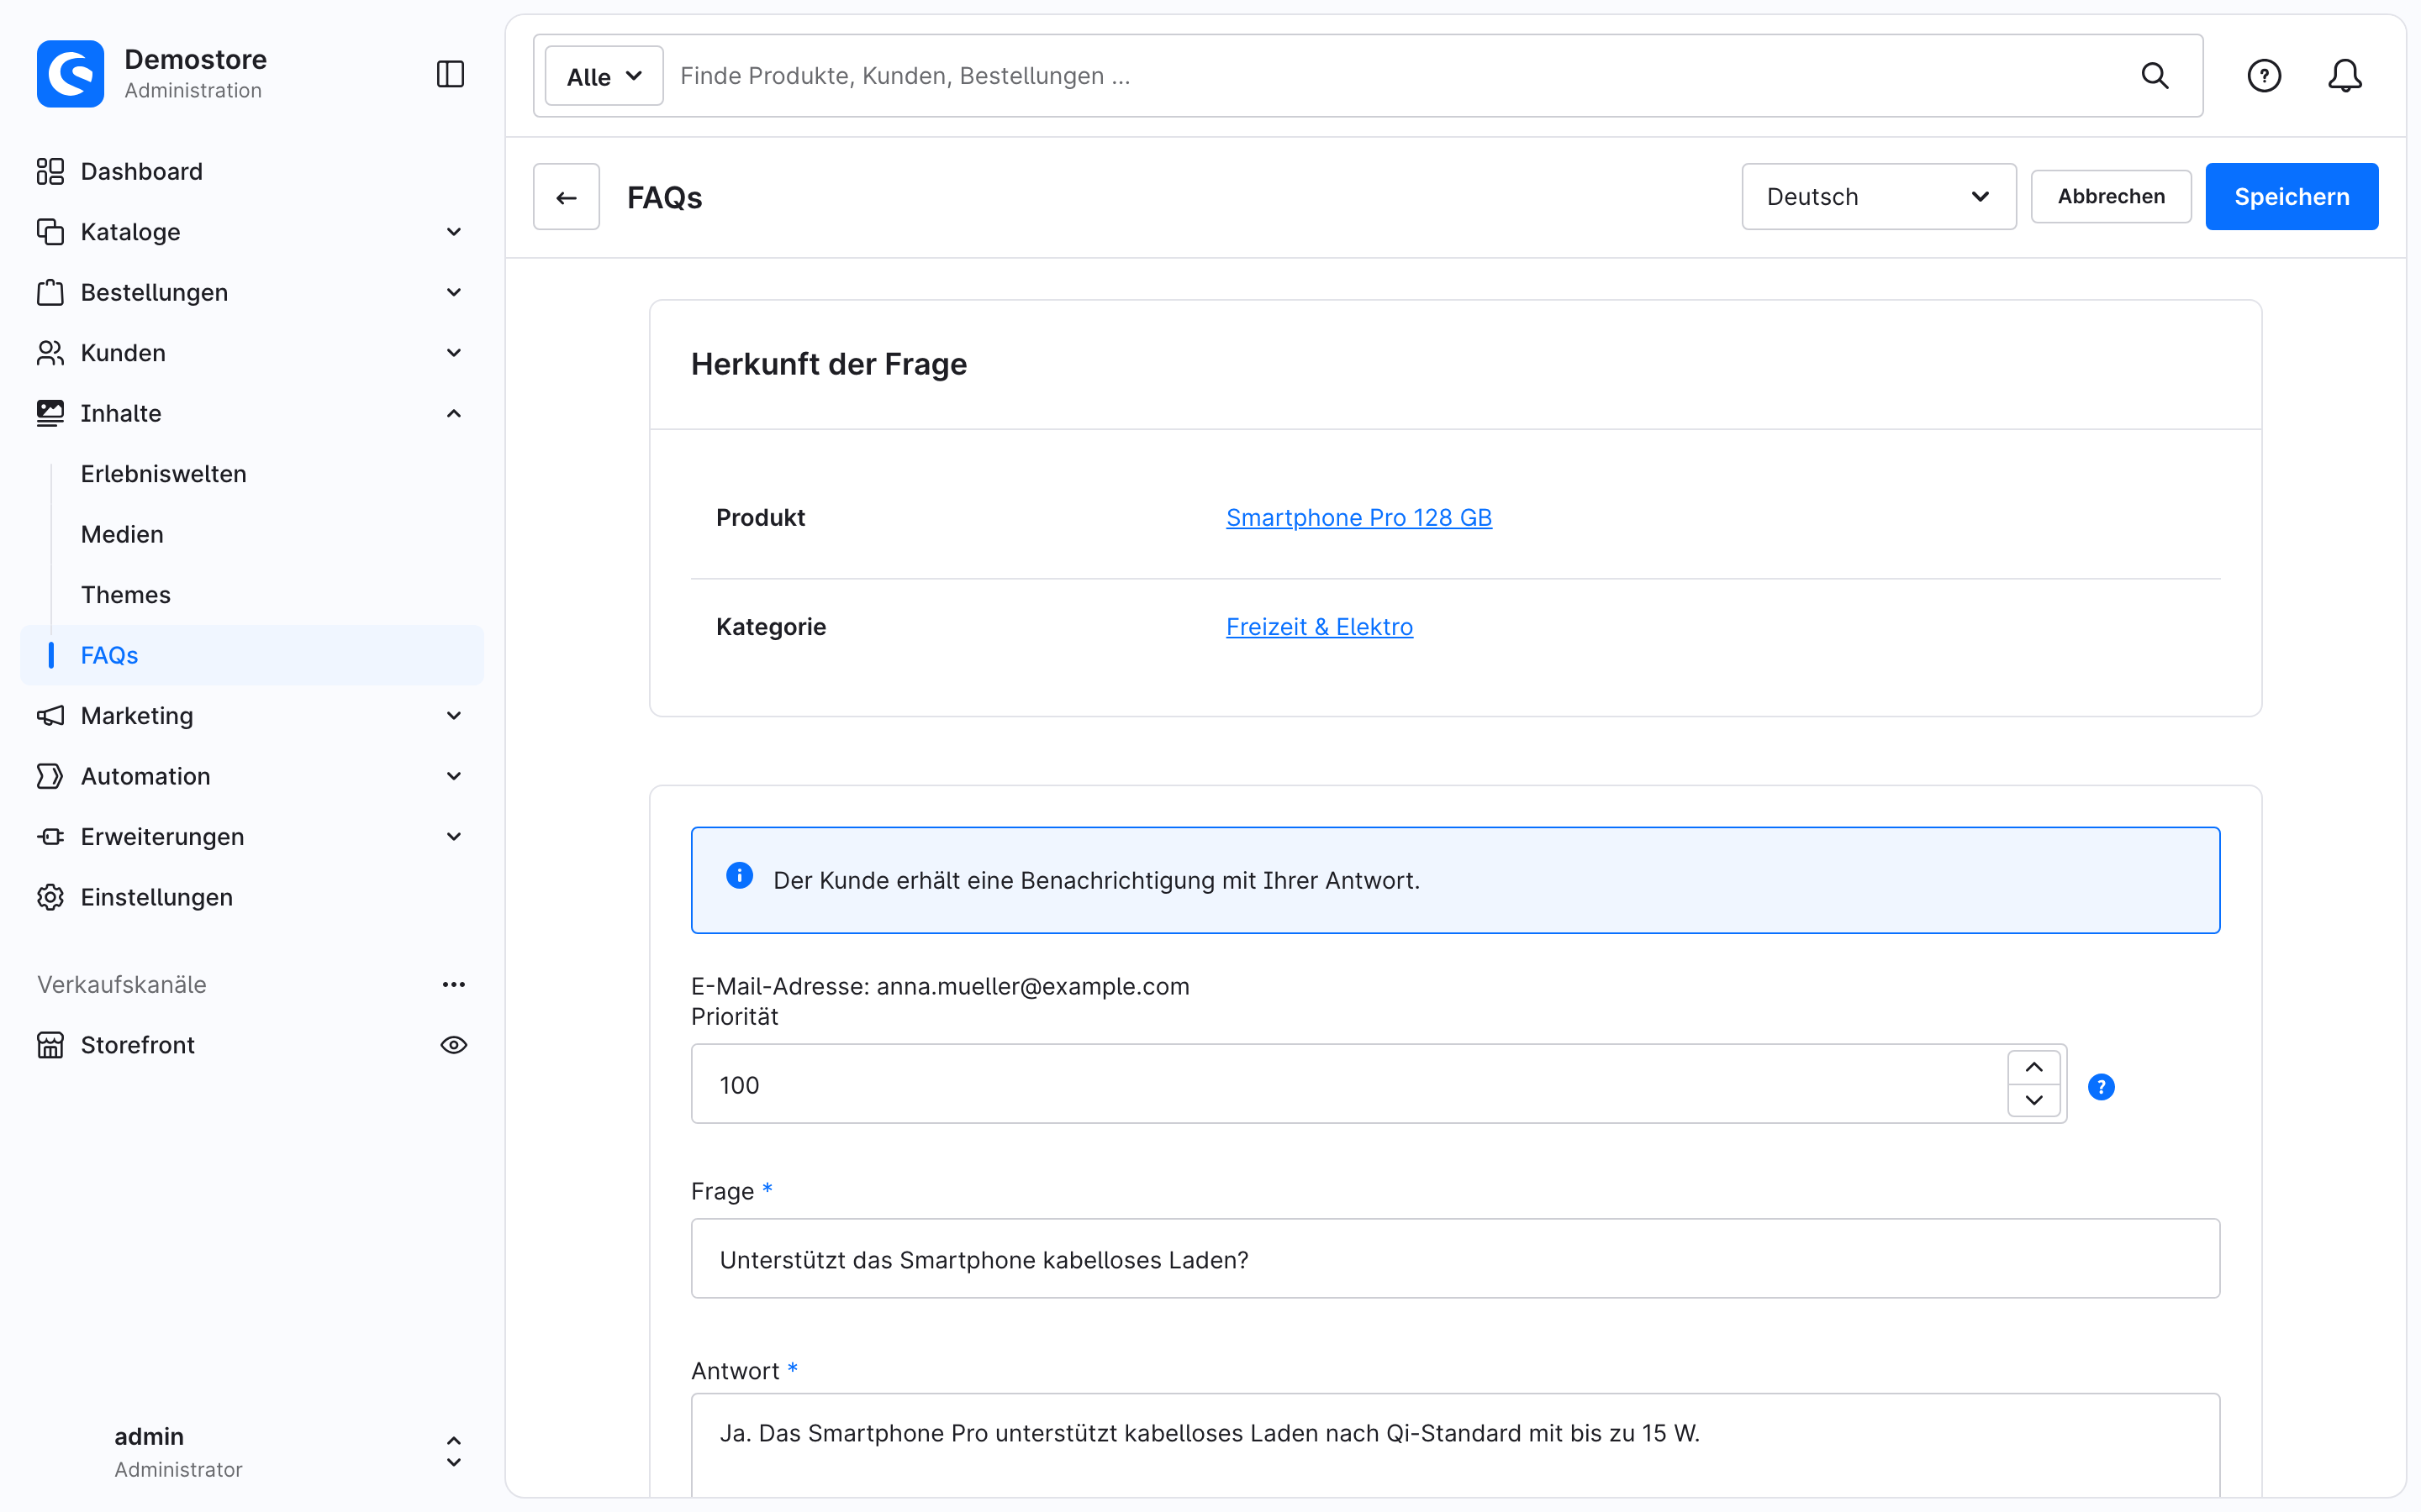Click the Storefront shop icon
The image size is (2421, 1512).
point(50,1045)
